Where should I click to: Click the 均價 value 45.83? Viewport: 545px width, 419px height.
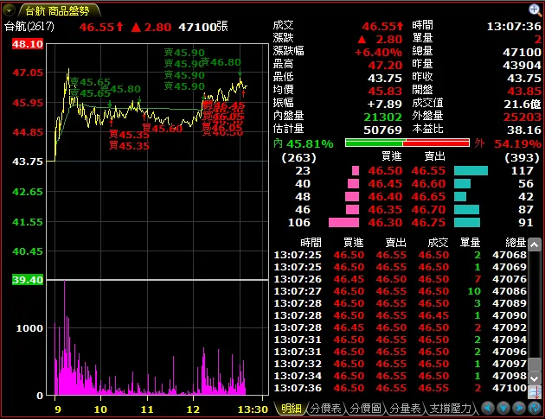point(385,92)
